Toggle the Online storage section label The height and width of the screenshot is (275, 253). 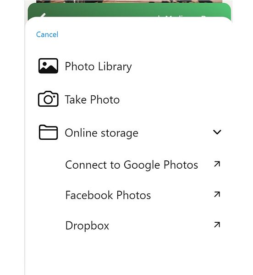point(101,133)
